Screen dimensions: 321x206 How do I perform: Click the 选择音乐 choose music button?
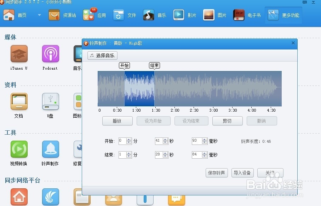pos(102,55)
